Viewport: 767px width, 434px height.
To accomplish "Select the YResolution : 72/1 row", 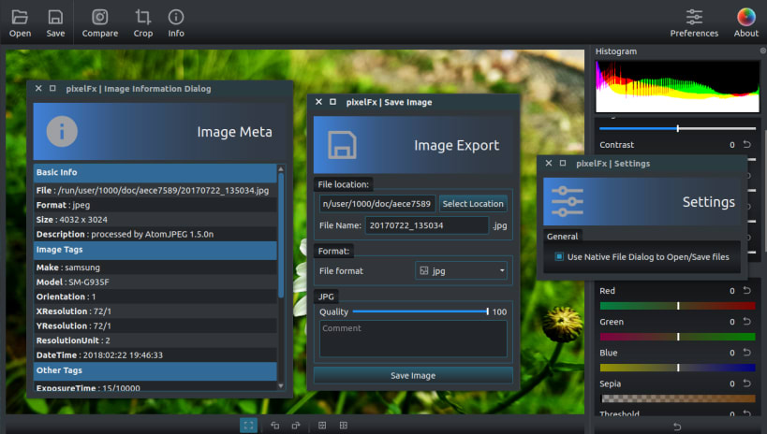I will [155, 326].
